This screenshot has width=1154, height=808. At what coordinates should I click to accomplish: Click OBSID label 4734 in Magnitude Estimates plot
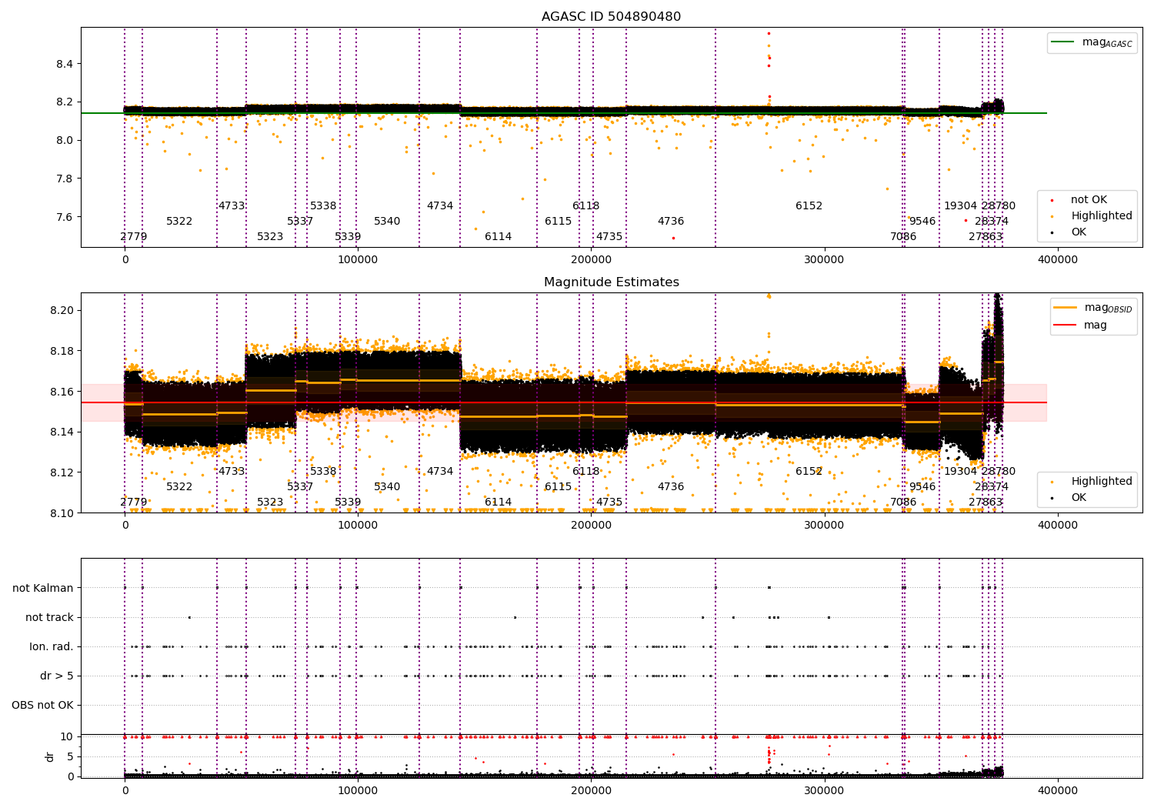[440, 472]
